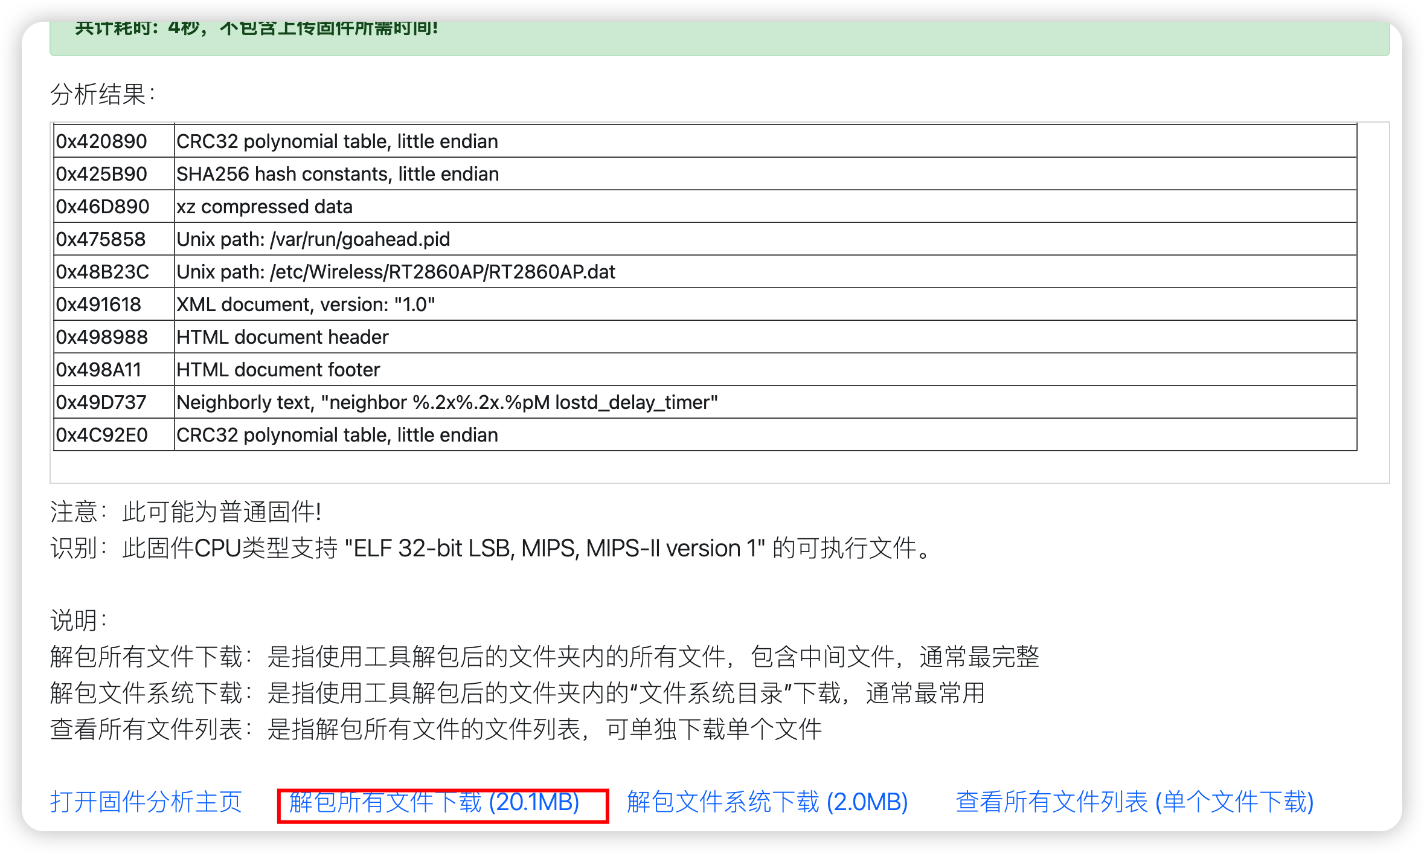Select the RT2860AP.dat Unix path row
This screenshot has height=853, width=1424.
[705, 272]
